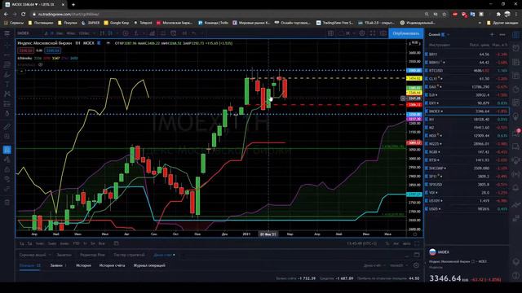Expand the timeframe interval dropdown
The height and width of the screenshot is (293, 522).
click(95, 33)
